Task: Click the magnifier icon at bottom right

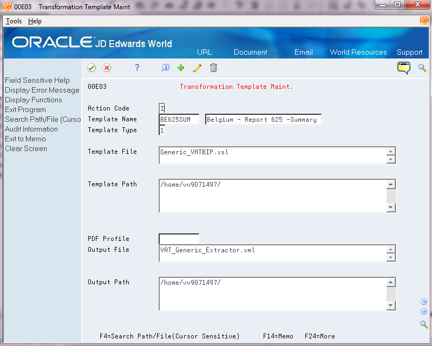Action: coord(424,324)
